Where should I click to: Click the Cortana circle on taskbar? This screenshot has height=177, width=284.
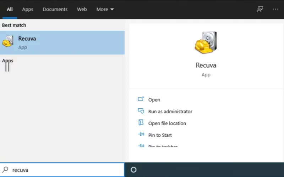pyautogui.click(x=134, y=170)
